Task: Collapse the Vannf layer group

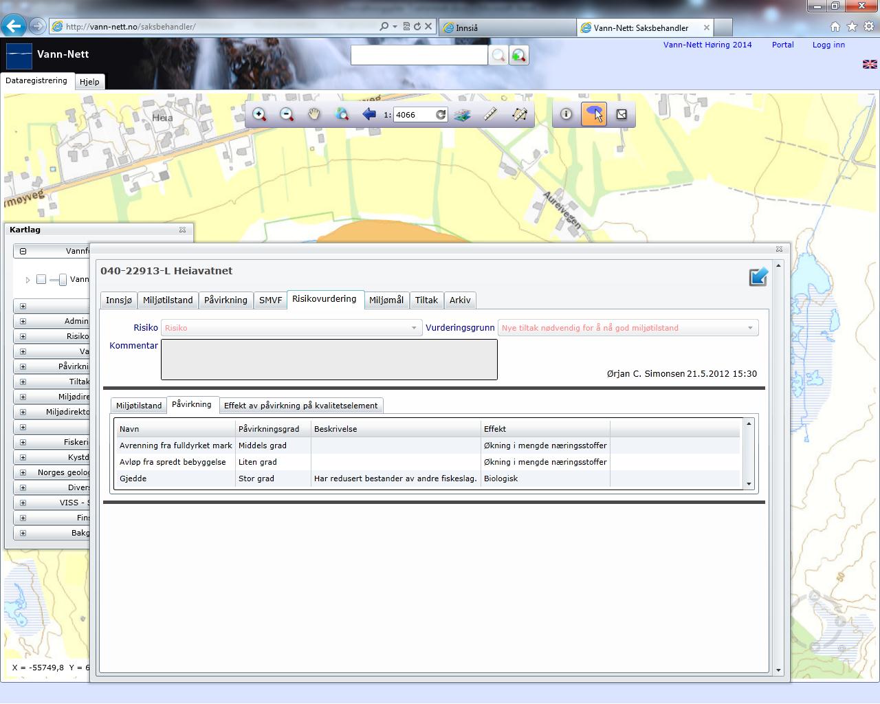Action: pos(23,251)
